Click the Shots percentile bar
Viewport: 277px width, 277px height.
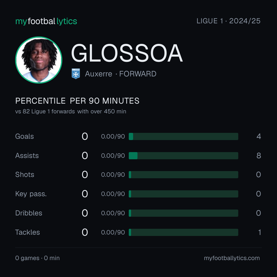click(183, 175)
